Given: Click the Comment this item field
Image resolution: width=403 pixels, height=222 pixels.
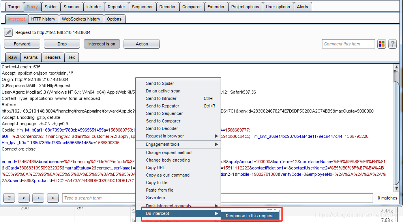Looking at the screenshot, I should (x=348, y=44).
